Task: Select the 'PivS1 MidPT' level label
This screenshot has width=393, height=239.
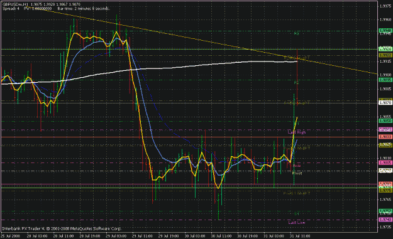Action: [x=297, y=193]
